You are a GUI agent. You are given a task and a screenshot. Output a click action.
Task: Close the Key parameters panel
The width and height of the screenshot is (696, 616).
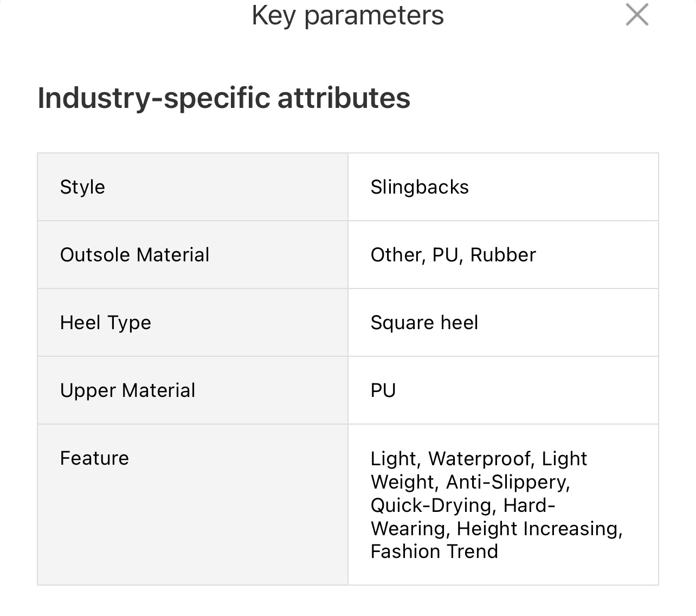click(637, 15)
